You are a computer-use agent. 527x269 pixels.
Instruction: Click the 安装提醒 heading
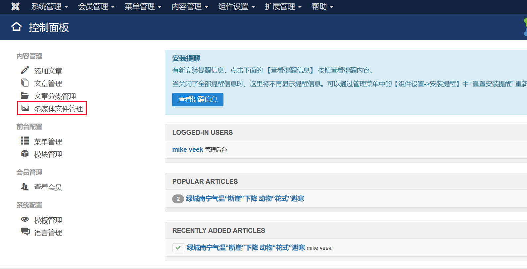click(x=186, y=58)
